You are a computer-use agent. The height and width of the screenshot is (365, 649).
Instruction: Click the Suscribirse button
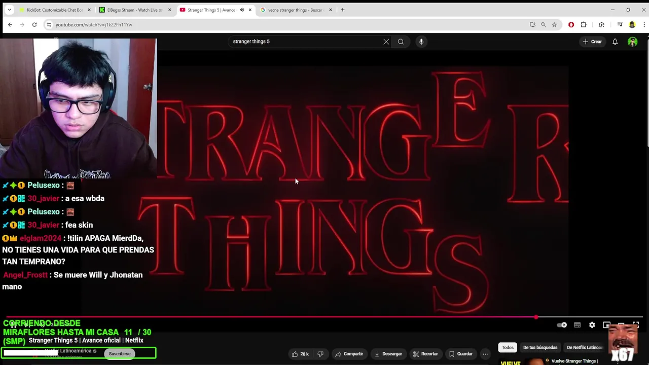click(120, 354)
